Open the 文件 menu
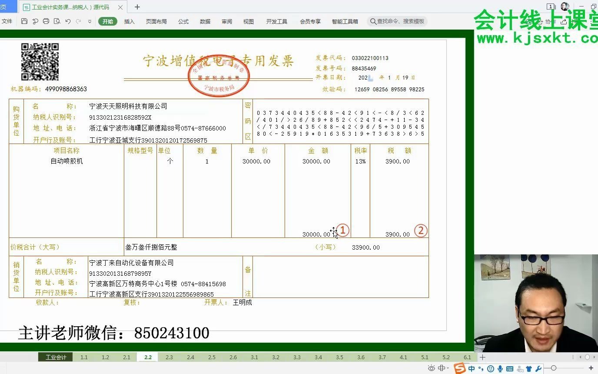Image resolution: width=598 pixels, height=374 pixels. [7, 21]
